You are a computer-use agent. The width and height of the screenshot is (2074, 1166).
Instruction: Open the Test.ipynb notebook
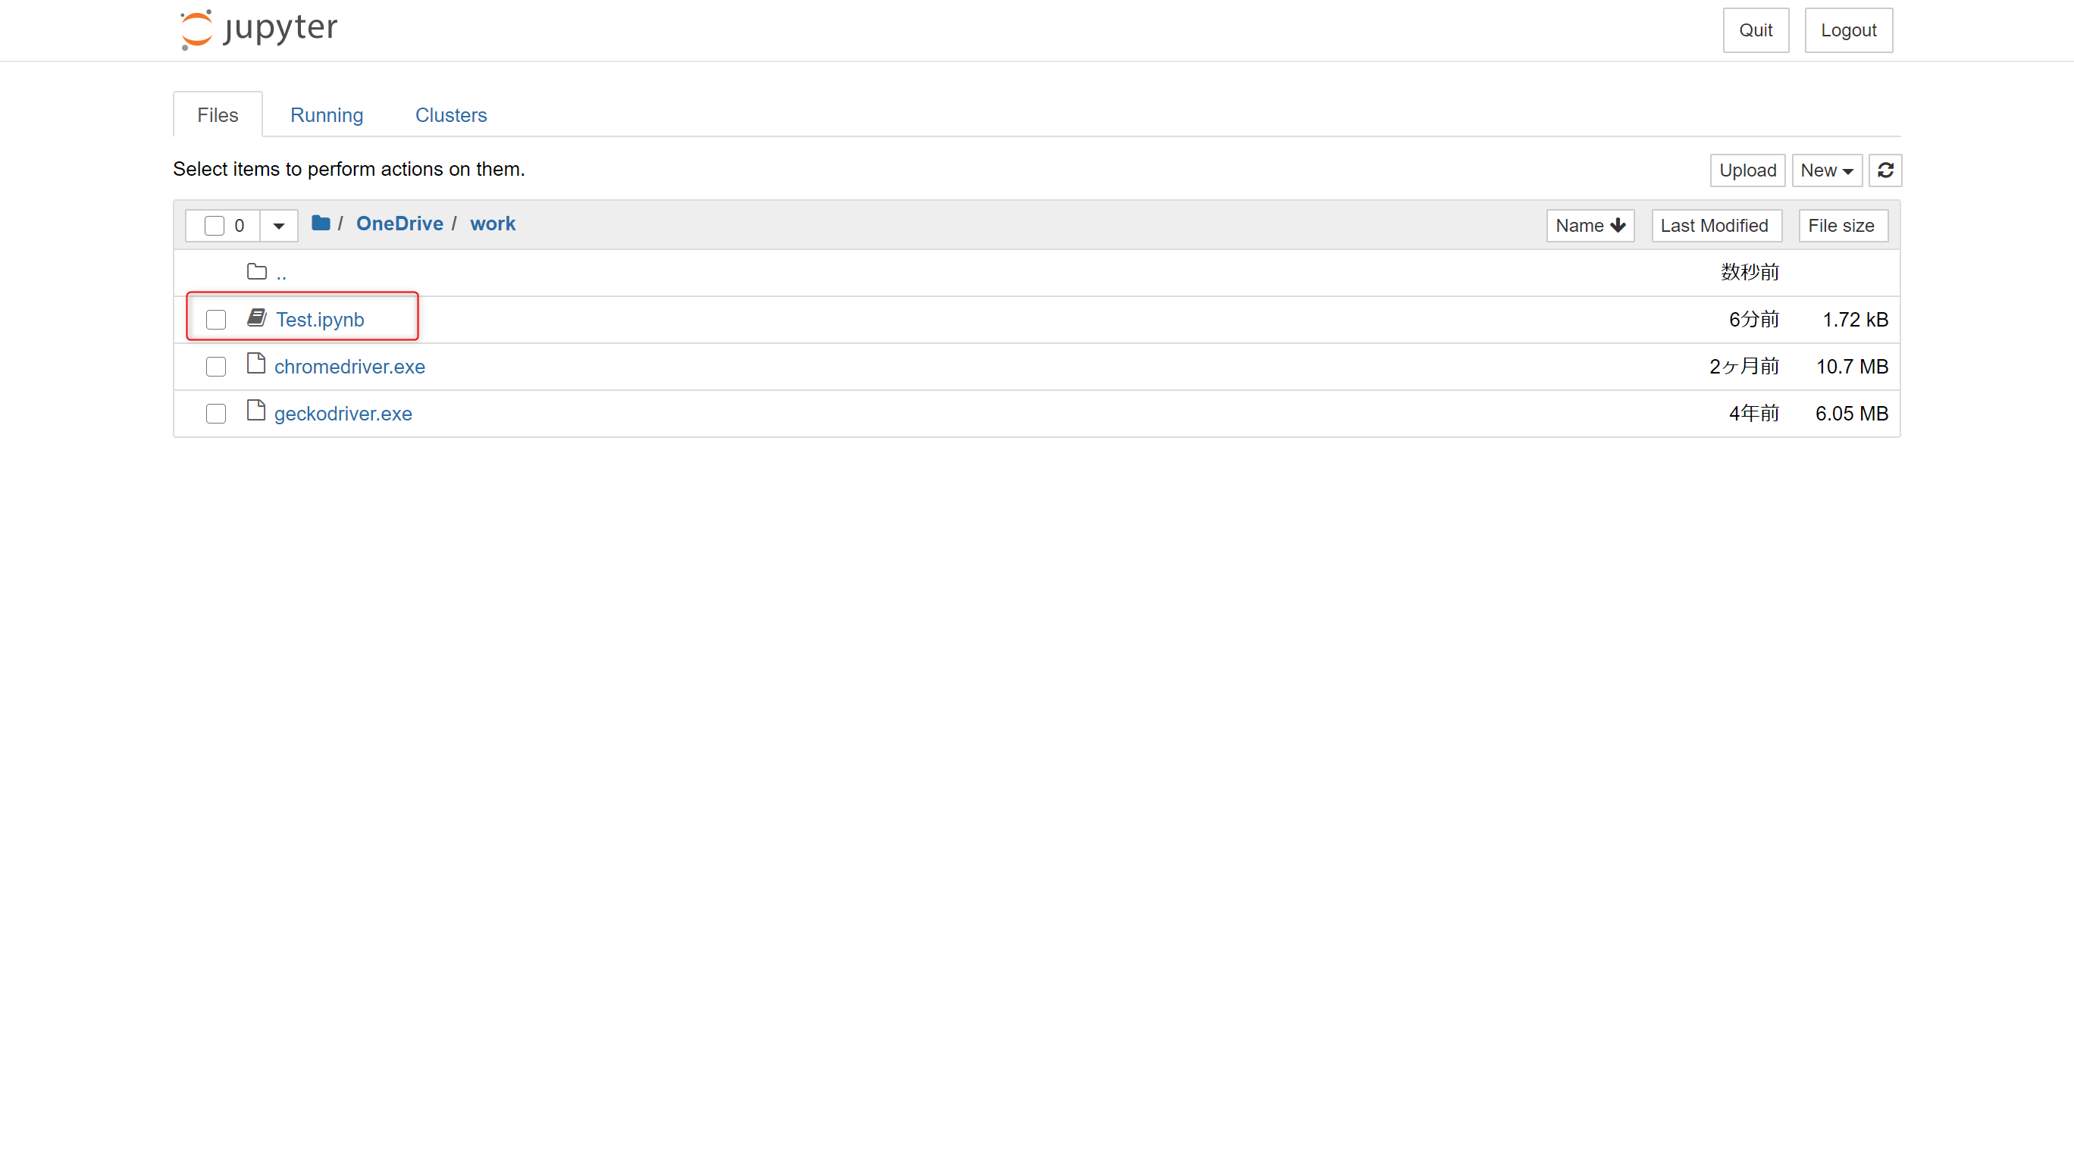(320, 320)
